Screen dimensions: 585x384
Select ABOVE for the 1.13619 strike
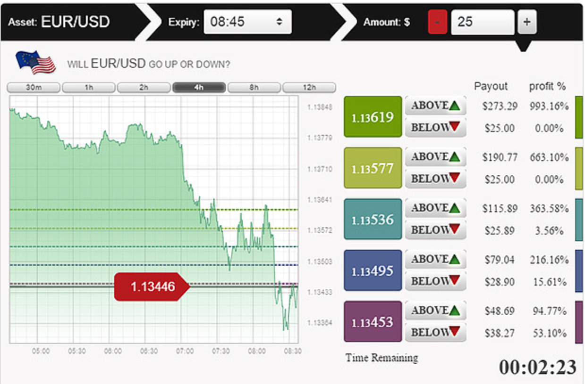point(435,105)
